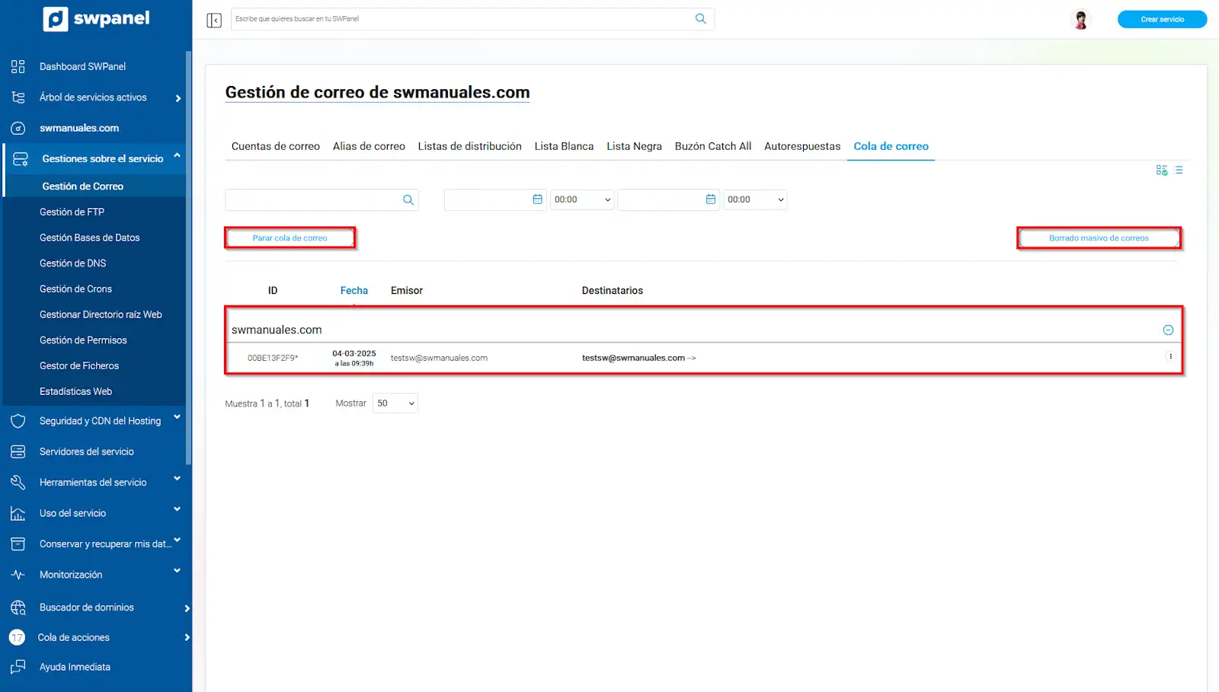Switch to grid view icon
This screenshot has height=692, width=1219.
tap(1161, 171)
